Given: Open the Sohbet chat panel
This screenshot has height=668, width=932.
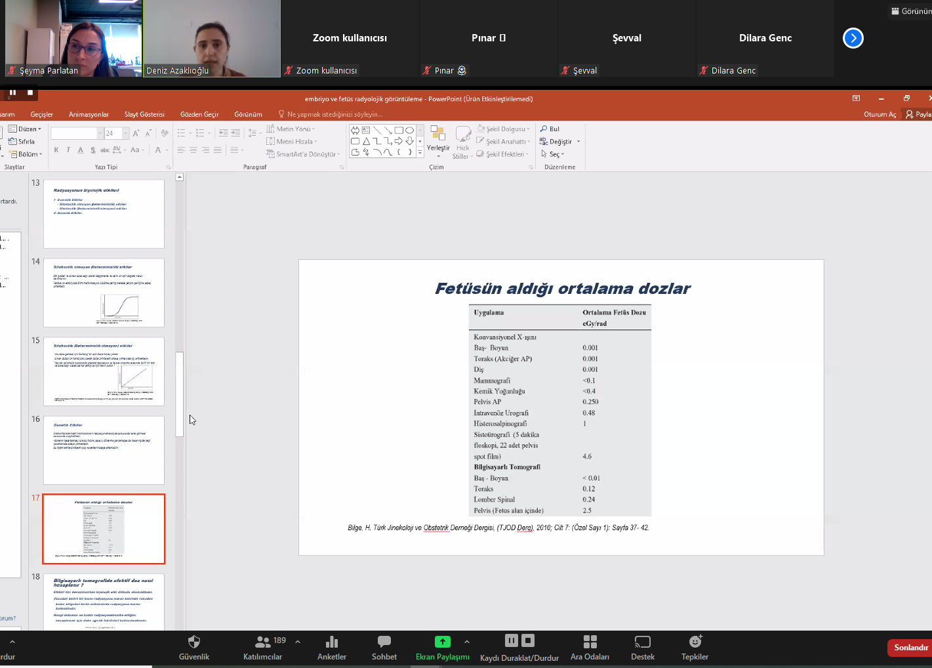Looking at the screenshot, I should (x=384, y=642).
